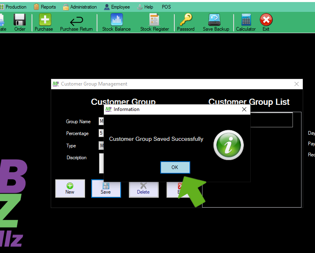
Task: Open the Administration menu
Action: point(80,7)
